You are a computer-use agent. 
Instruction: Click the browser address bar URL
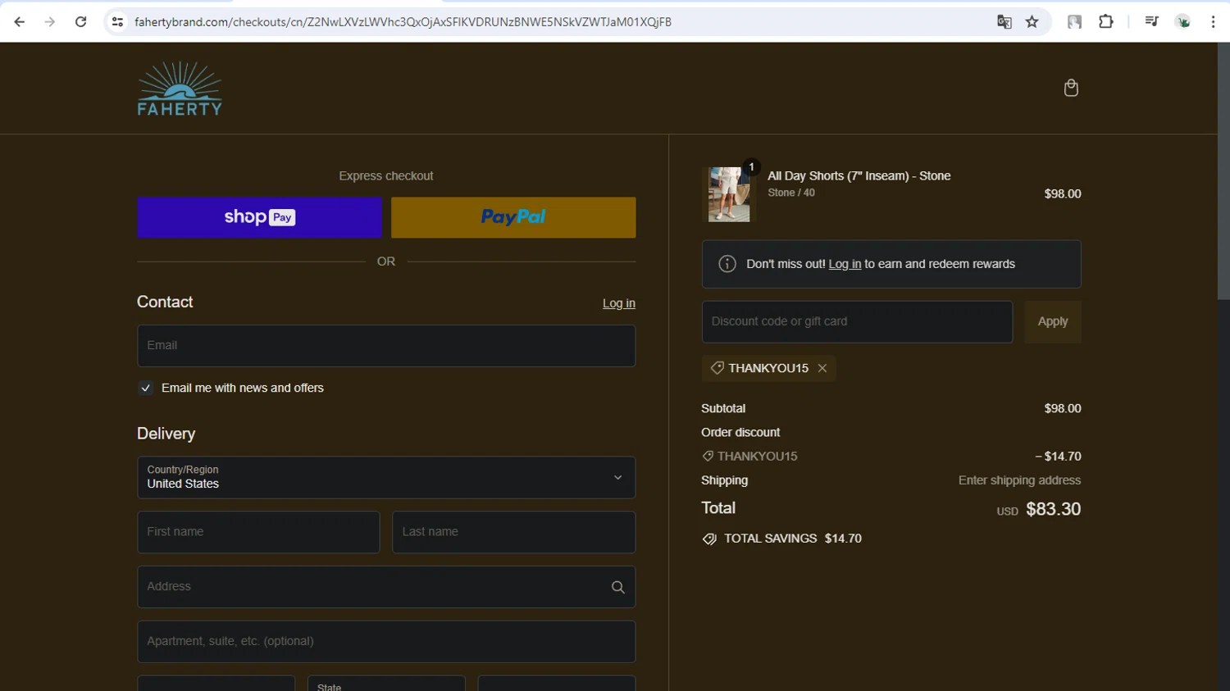pyautogui.click(x=403, y=22)
